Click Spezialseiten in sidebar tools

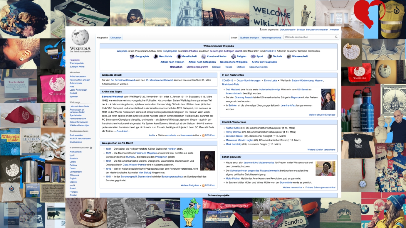pos(76,115)
